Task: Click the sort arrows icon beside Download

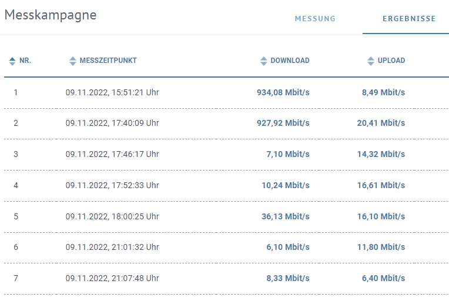Action: [x=264, y=61]
